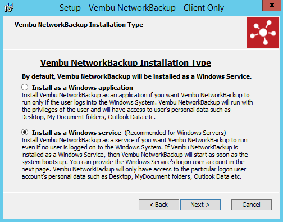
Task: Click the red Vembu network logo
Action: pos(263,33)
